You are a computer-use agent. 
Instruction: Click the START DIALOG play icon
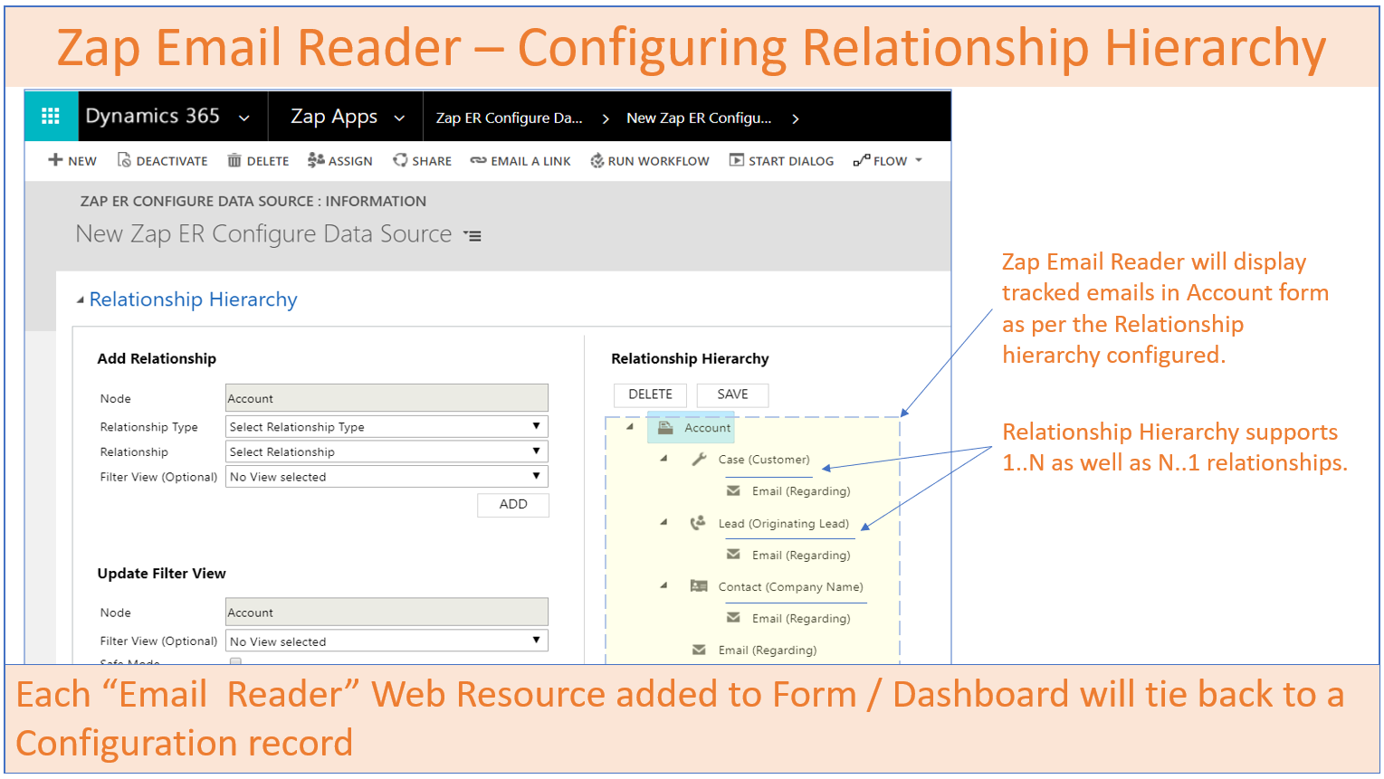(737, 160)
